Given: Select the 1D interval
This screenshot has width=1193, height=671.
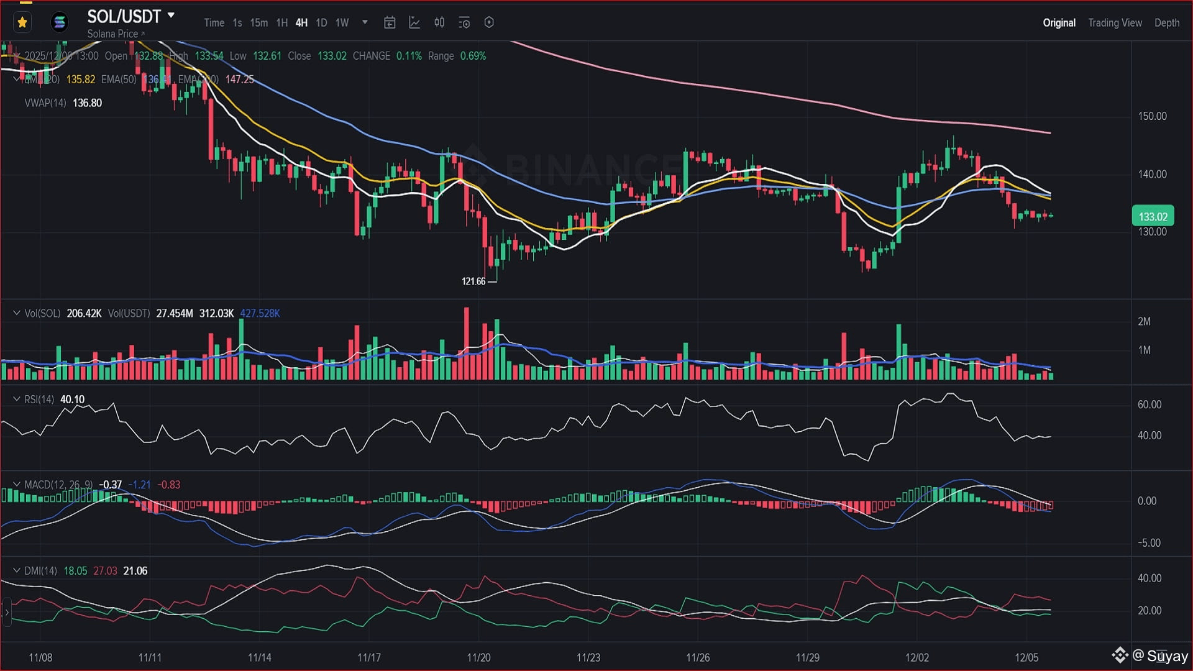Looking at the screenshot, I should (321, 23).
